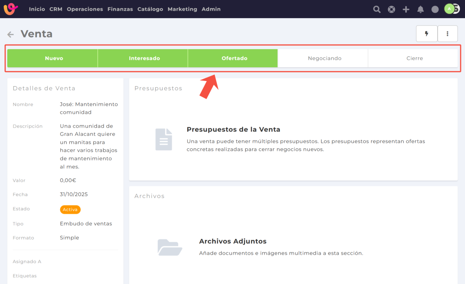Click the Nuevo stage button
465x284 pixels.
pyautogui.click(x=54, y=58)
